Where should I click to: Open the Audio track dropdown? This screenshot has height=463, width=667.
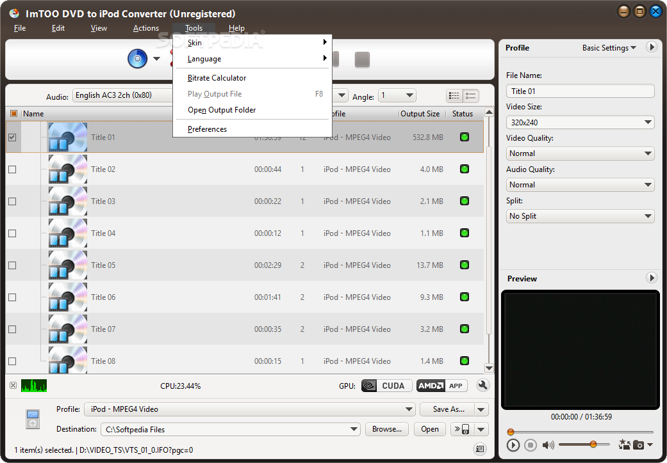coord(123,95)
